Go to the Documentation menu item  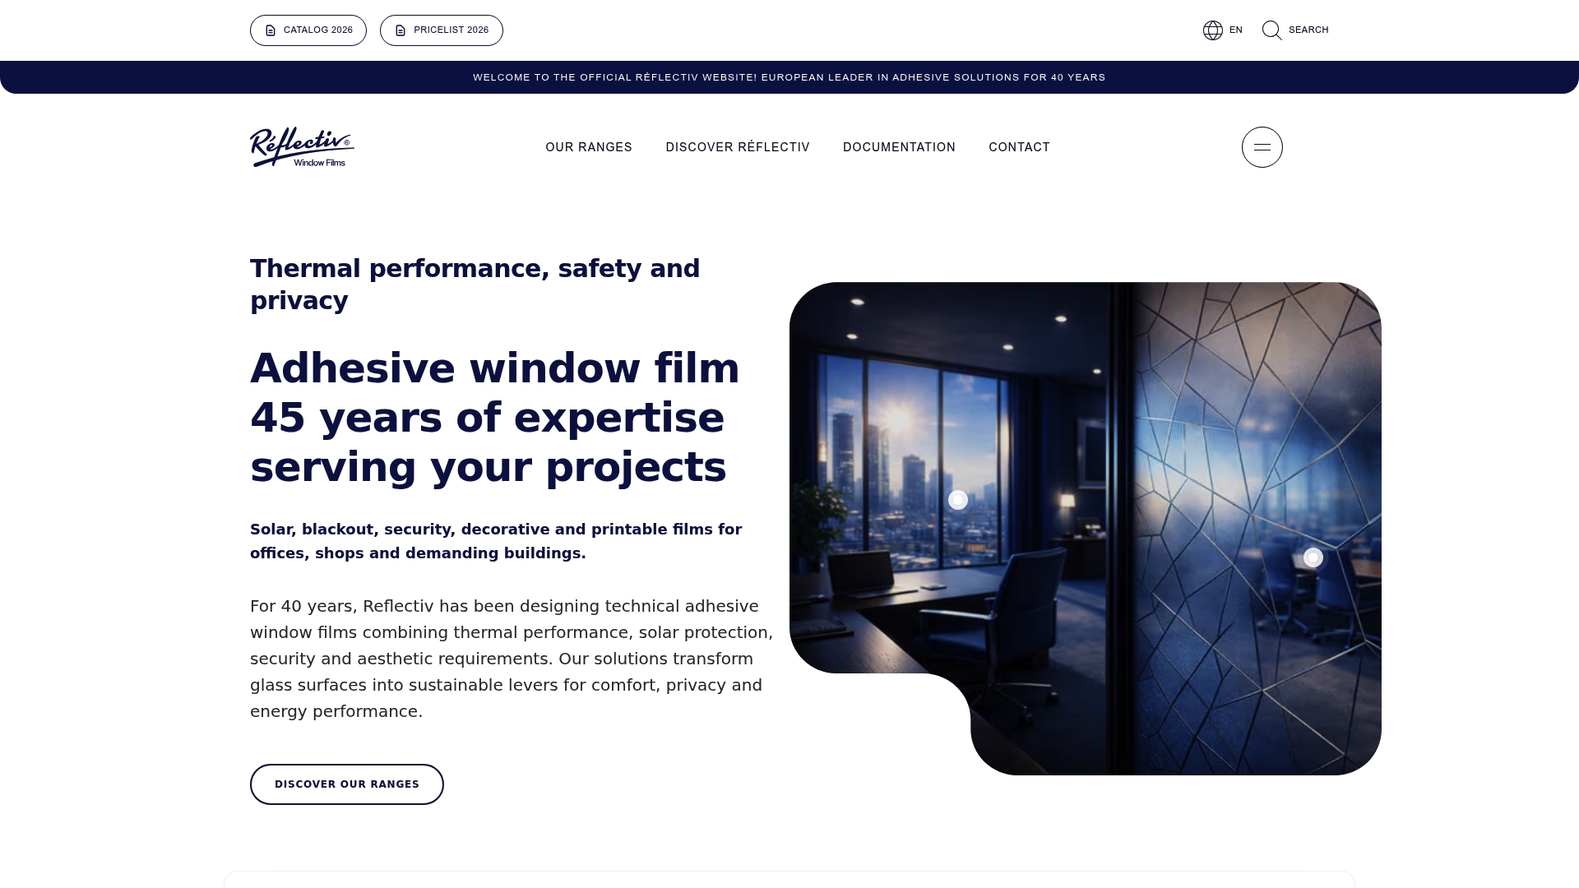click(899, 147)
